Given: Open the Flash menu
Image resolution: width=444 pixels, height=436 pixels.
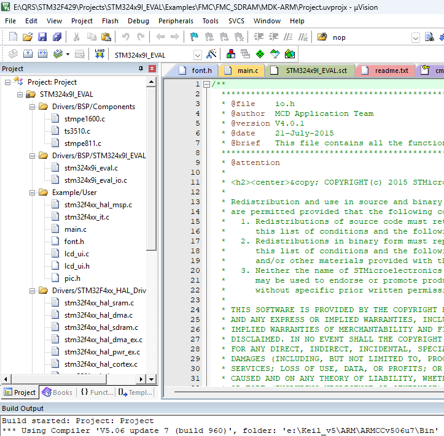Looking at the screenshot, I should (x=110, y=21).
